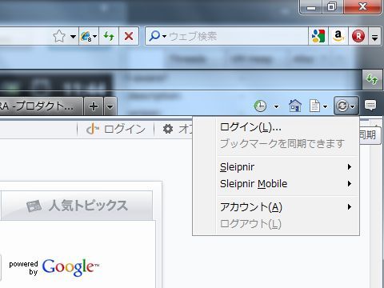Expand the search engines overflow arrow
The height and width of the screenshot is (288, 384).
374,36
